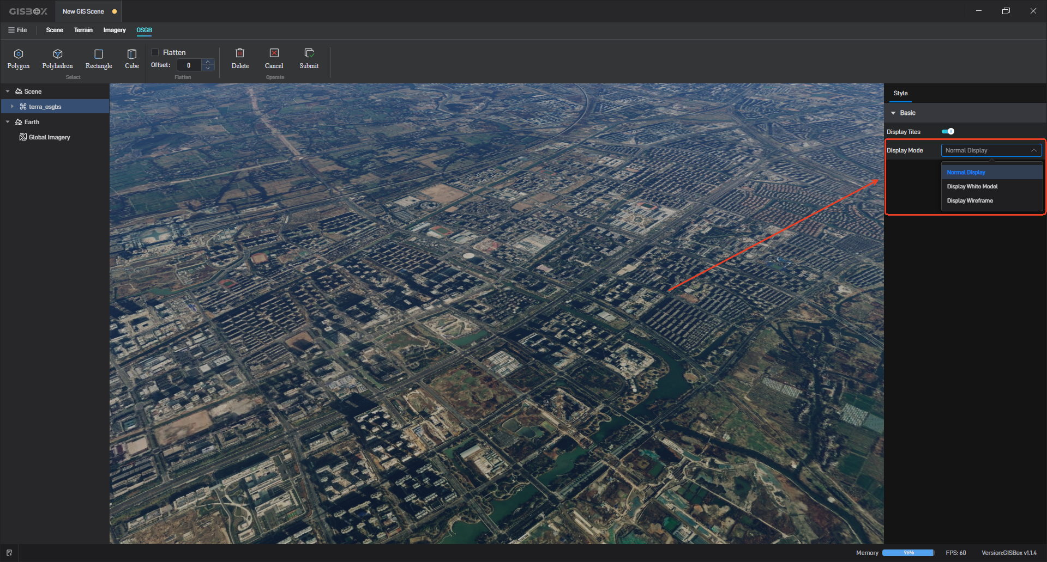
Task: Collapse the Basic style section
Action: (x=893, y=113)
